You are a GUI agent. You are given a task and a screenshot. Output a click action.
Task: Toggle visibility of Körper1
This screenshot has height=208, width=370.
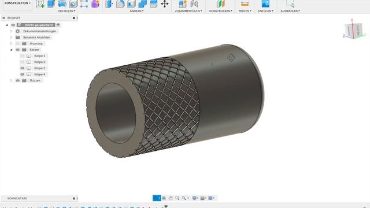pos(22,56)
